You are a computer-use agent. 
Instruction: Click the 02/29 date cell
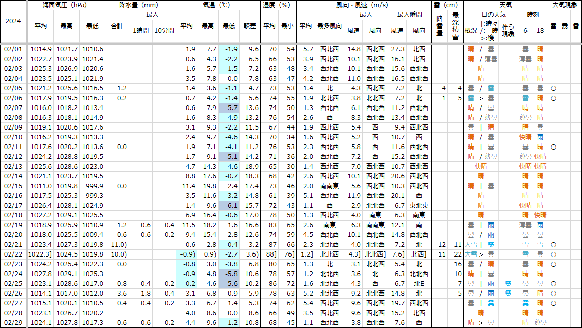pyautogui.click(x=13, y=323)
